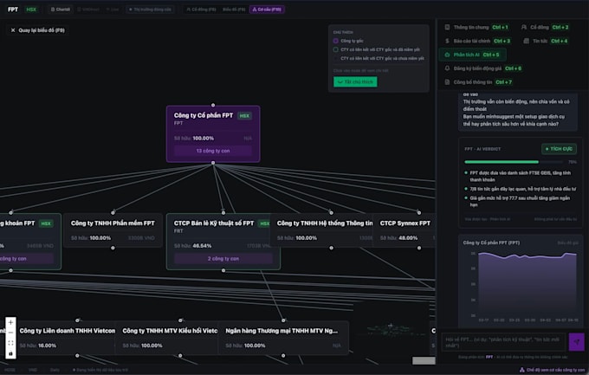Open Đăng ký biến động giá
Image resolution: width=589 pixels, height=375 pixels.
tap(483, 68)
